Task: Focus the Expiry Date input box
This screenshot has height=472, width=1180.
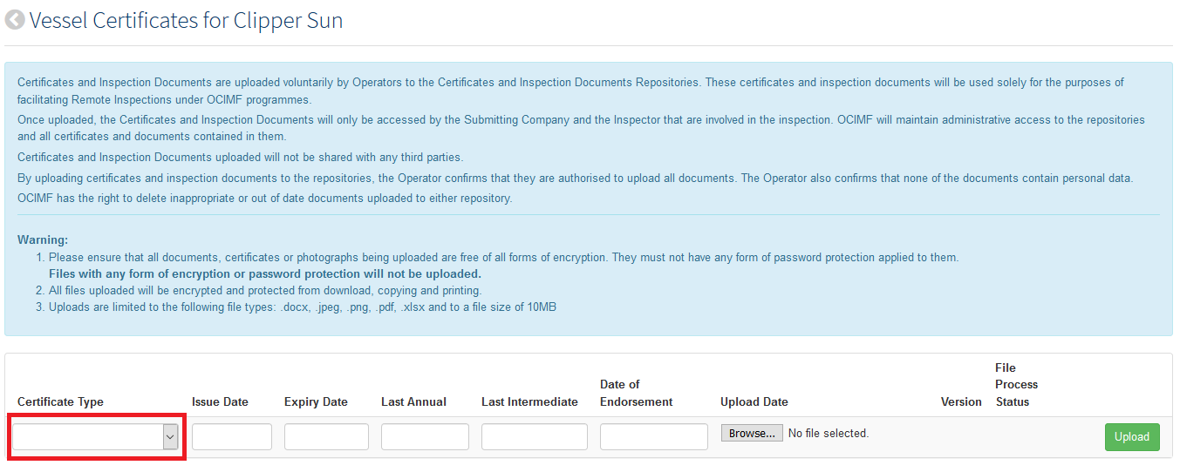Action: coord(326,436)
